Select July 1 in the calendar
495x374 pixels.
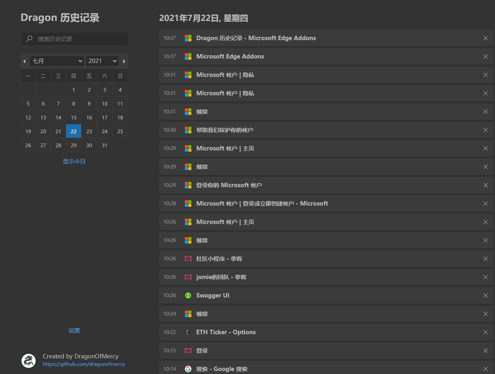click(73, 90)
